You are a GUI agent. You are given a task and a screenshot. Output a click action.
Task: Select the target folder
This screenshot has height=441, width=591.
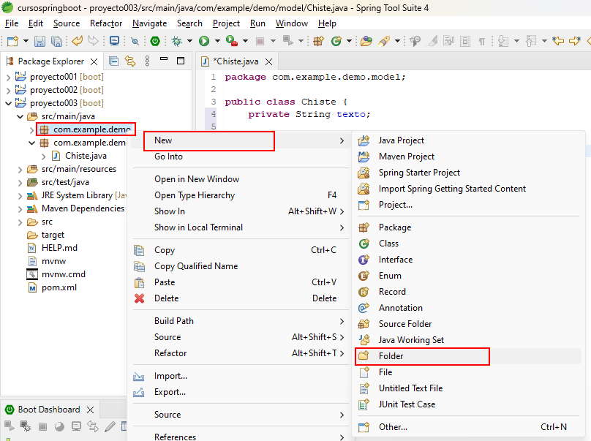(53, 235)
